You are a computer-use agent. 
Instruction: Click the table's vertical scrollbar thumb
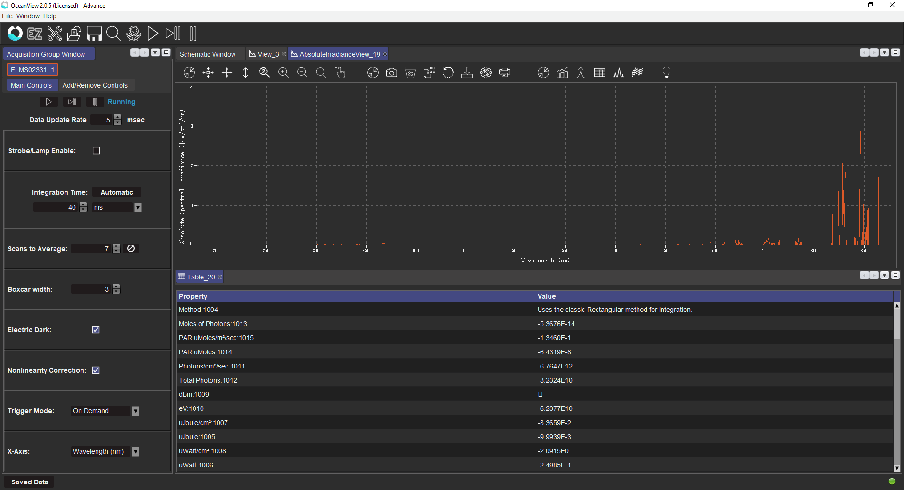click(896, 324)
